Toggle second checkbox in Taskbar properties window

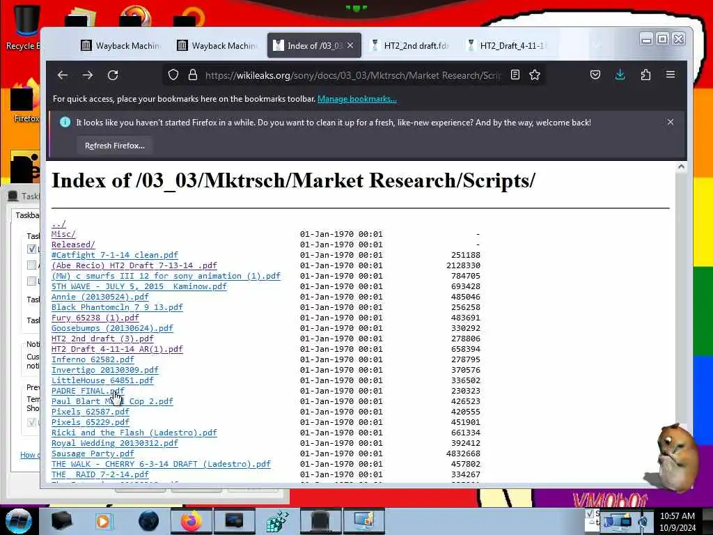[31, 265]
